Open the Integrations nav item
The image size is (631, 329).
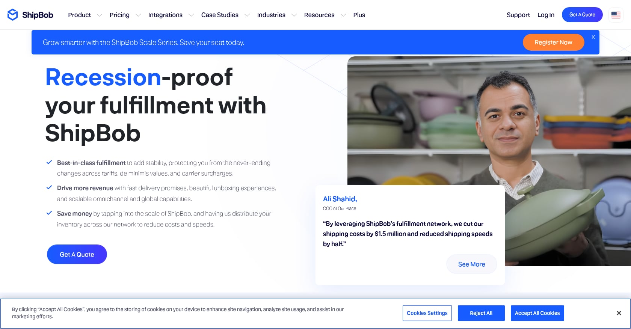pyautogui.click(x=165, y=15)
